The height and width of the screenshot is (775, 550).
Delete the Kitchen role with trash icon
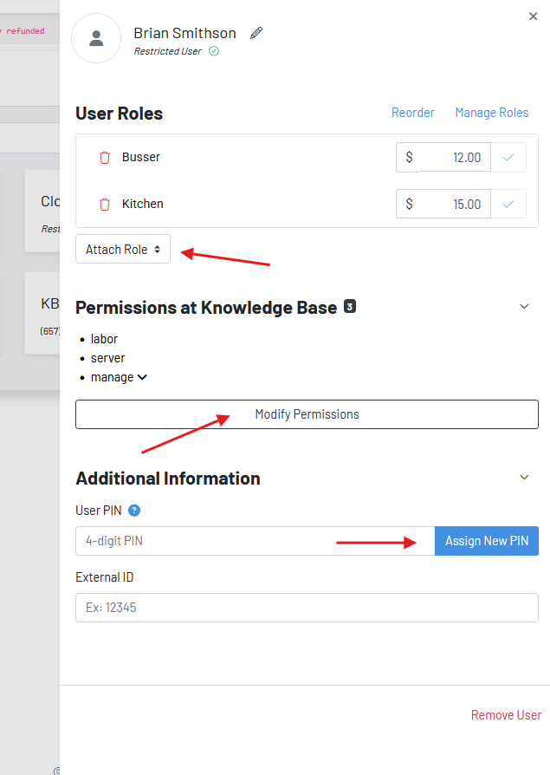click(x=105, y=205)
